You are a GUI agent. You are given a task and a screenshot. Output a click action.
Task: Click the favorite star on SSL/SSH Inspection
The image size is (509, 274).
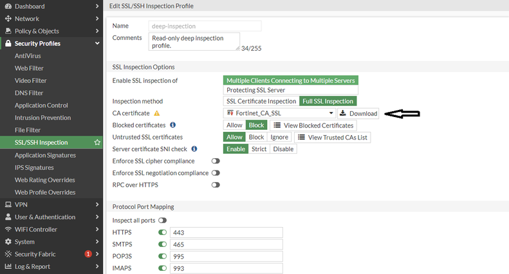[x=97, y=142]
